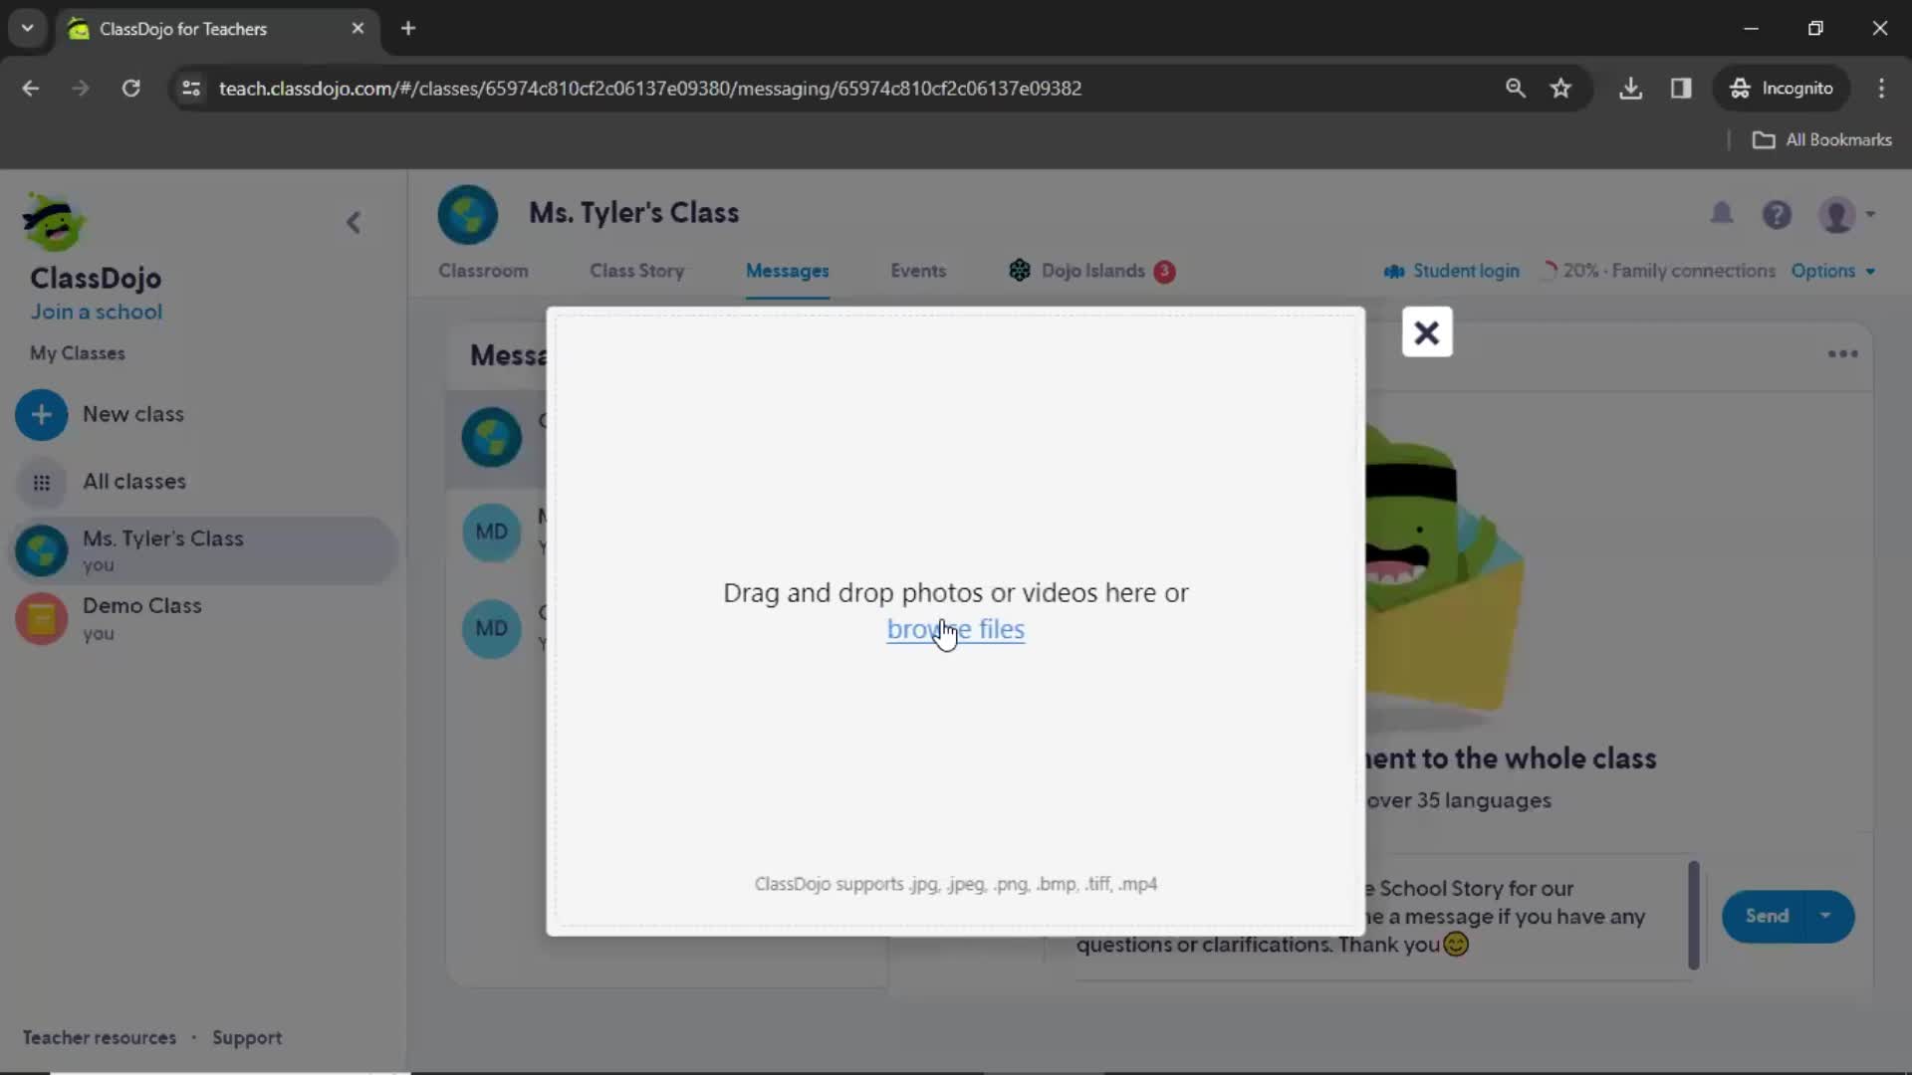Open the first MD conversation avatar

pos(491,532)
